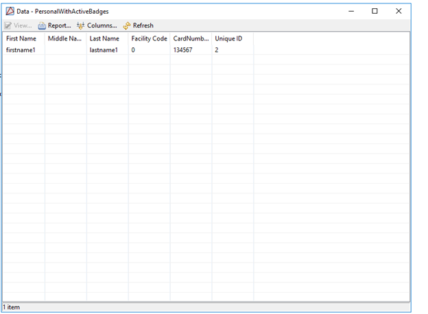Image resolution: width=428 pixels, height=314 pixels.
Task: Sort by CardNumber column header
Action: click(191, 38)
